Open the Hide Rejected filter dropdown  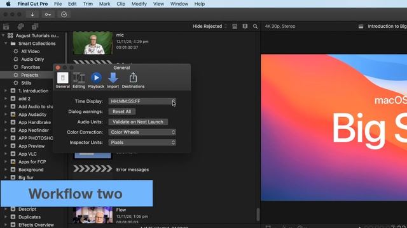tap(210, 27)
